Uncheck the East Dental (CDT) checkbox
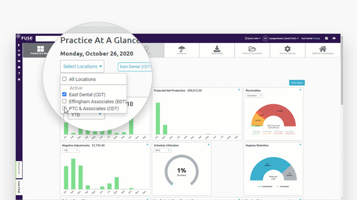This screenshot has width=357, height=200. [x=65, y=94]
